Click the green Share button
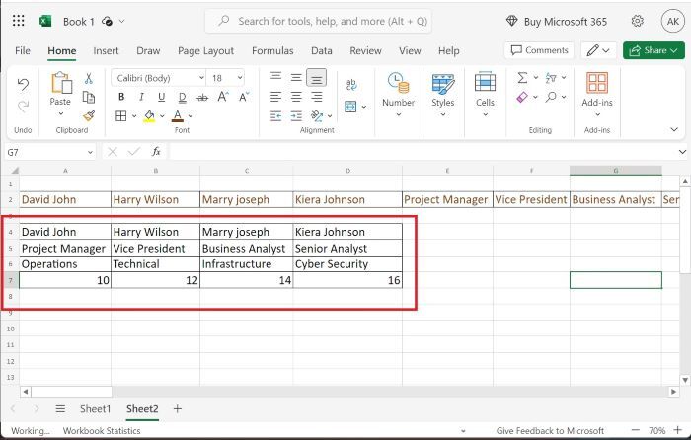The height and width of the screenshot is (440, 691). [653, 50]
